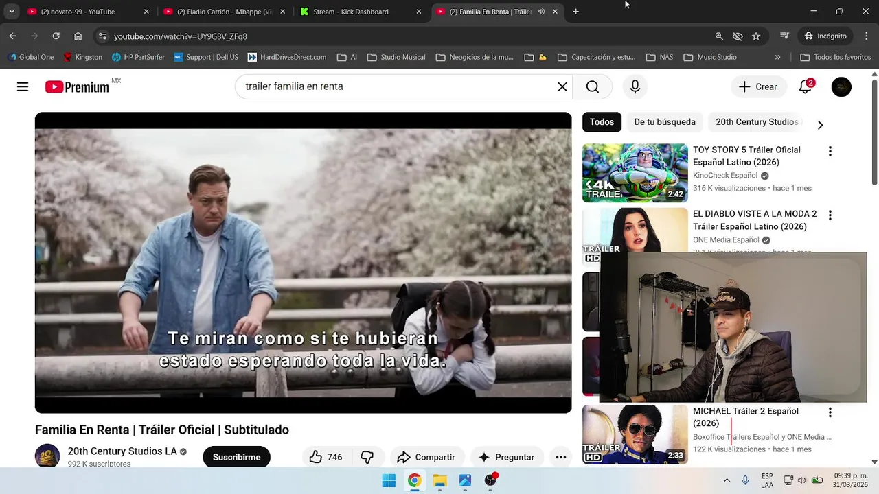Click the address bar URL
The height and width of the screenshot is (494, 879).
point(181,36)
